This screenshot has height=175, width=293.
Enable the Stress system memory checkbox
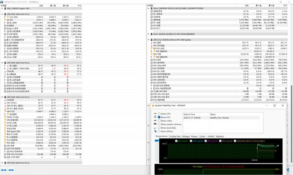pos(159,124)
